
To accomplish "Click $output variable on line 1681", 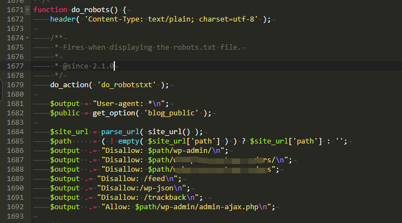I will 65,104.
